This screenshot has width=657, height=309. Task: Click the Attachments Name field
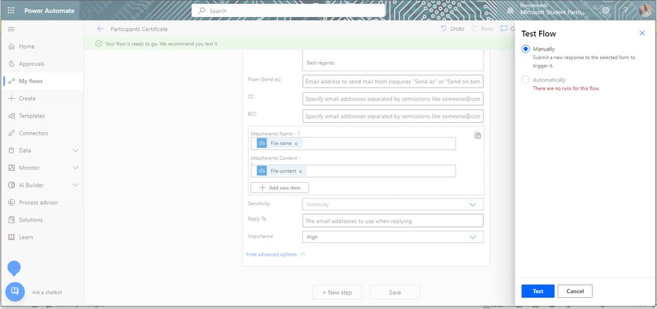[x=354, y=143]
